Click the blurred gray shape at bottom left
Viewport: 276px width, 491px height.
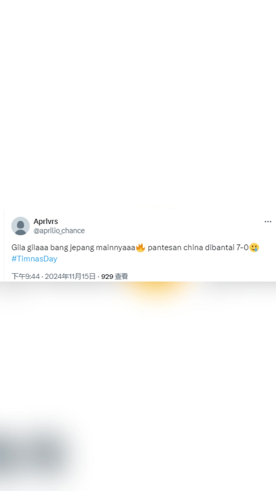pos(33,453)
